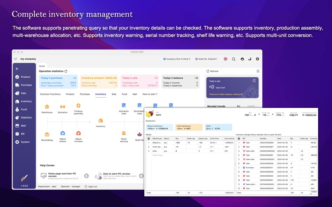Click the Refresh button on right panel

click(x=212, y=71)
